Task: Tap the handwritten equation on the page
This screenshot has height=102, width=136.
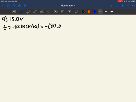Action: (x=32, y=27)
